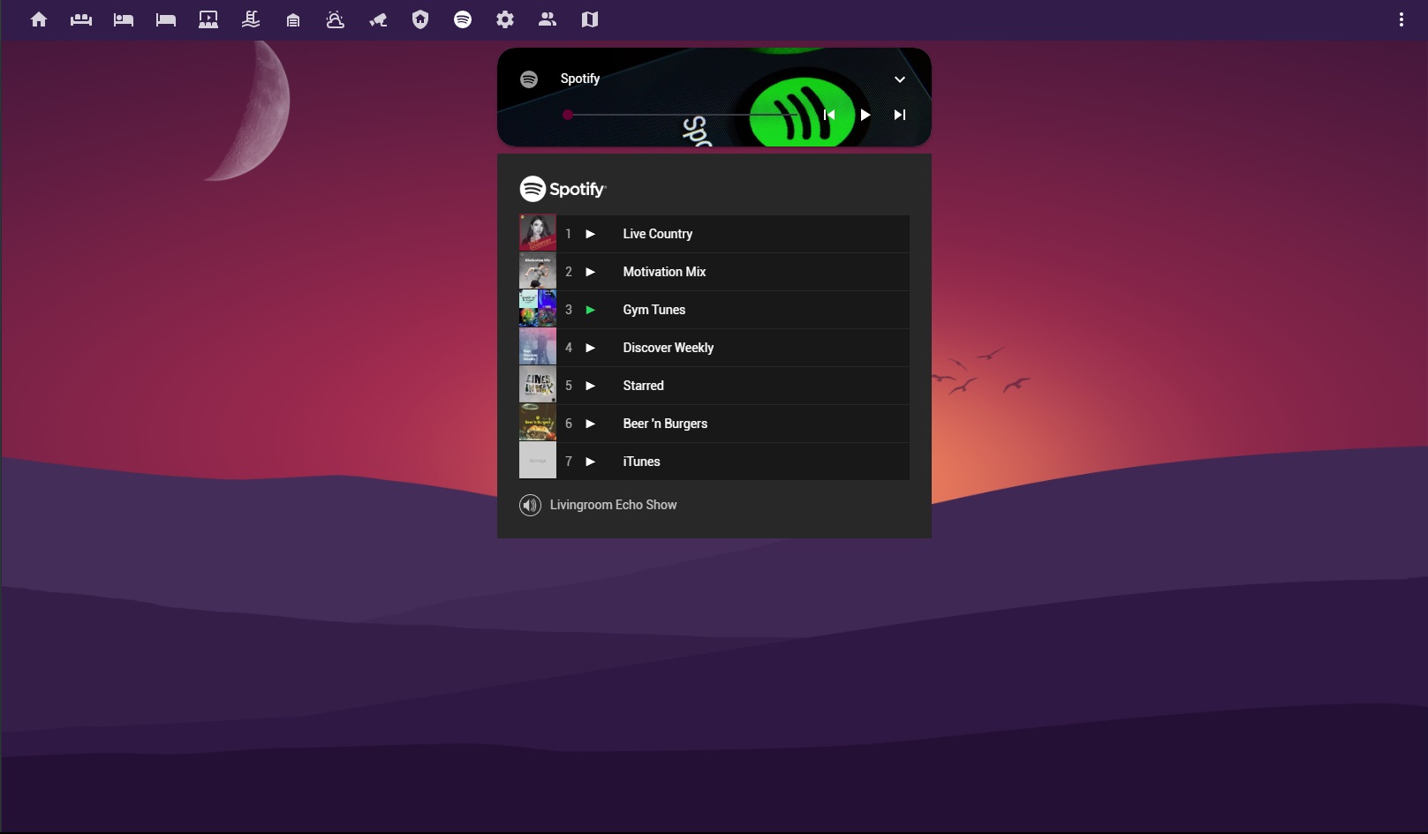
Task: Click the Starred cover thumbnail
Action: coord(538,386)
